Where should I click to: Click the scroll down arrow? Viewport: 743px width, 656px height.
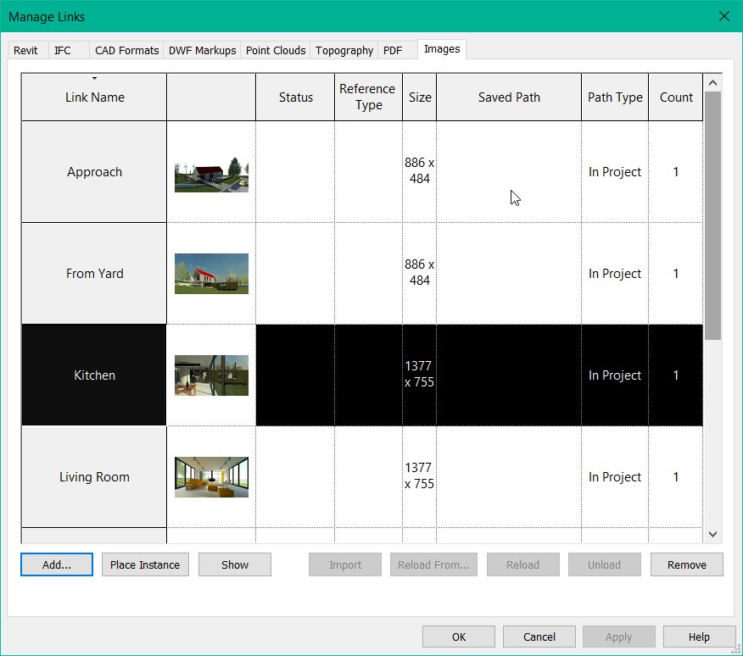click(x=712, y=534)
